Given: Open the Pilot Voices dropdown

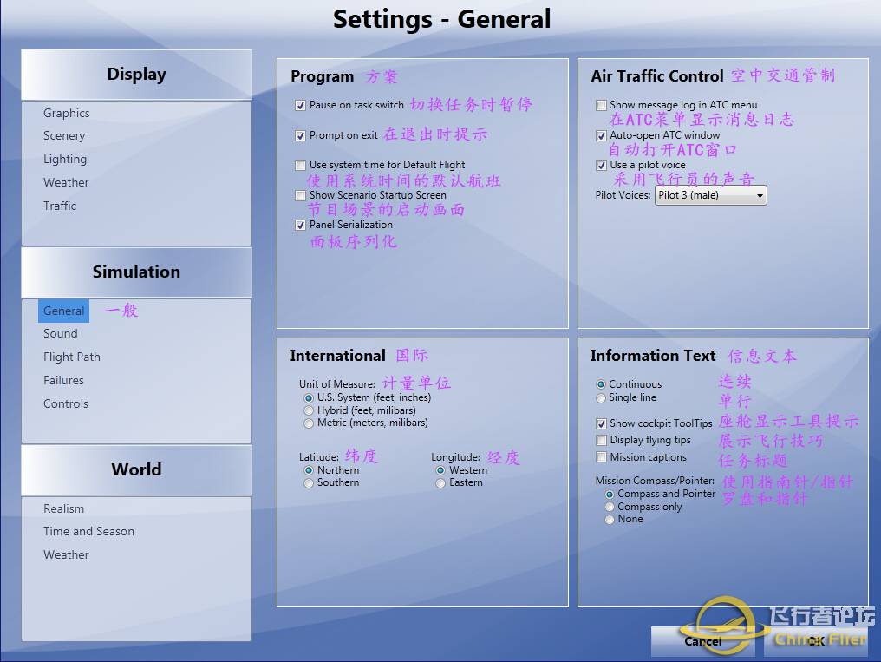Looking at the screenshot, I should click(711, 195).
